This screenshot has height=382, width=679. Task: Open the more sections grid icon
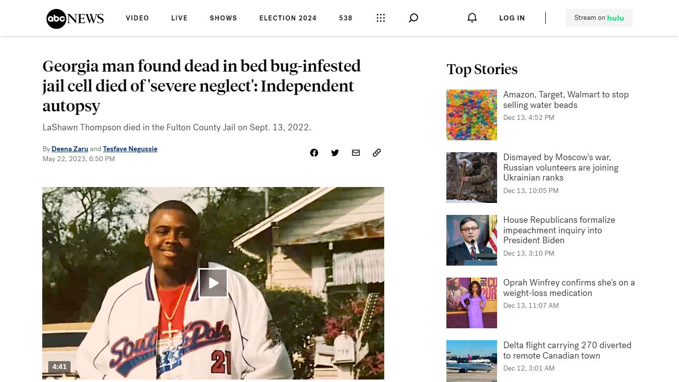381,18
